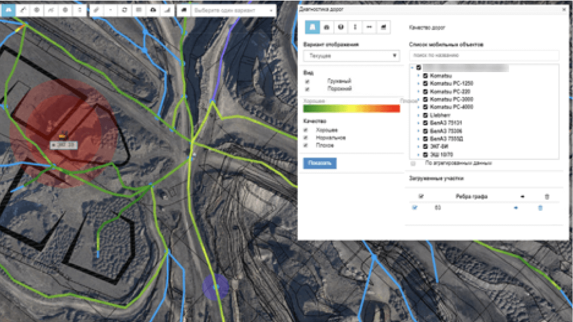Uncheck the Груженый checkbox
573x322 pixels.
pos(307,81)
